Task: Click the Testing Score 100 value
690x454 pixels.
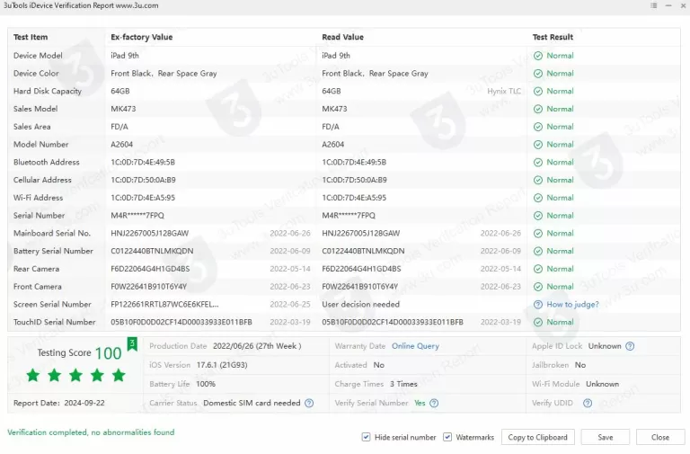Action: click(x=108, y=353)
